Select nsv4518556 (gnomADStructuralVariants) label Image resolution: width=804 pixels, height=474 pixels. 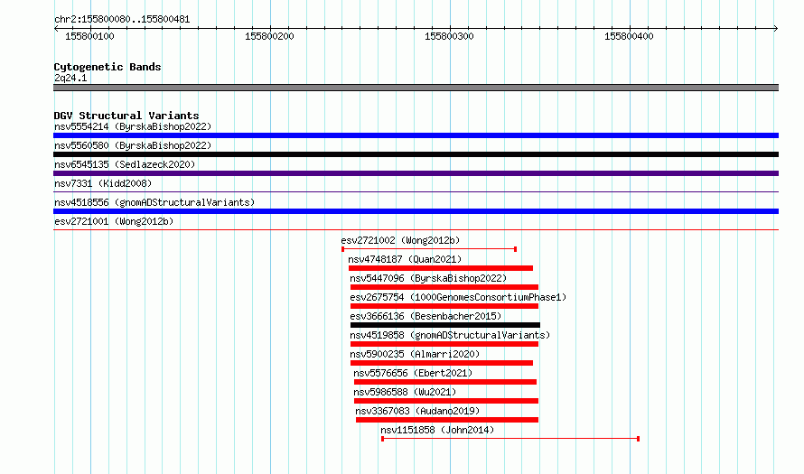click(154, 202)
